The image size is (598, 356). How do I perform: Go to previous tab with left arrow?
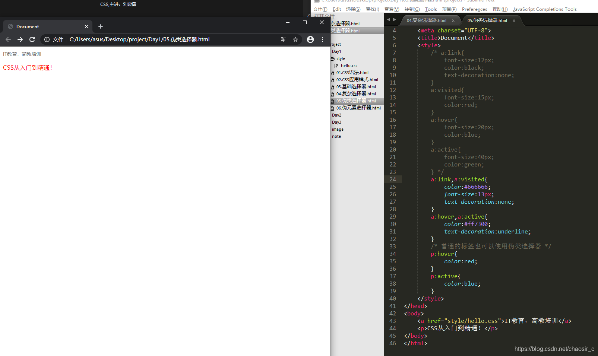click(389, 20)
